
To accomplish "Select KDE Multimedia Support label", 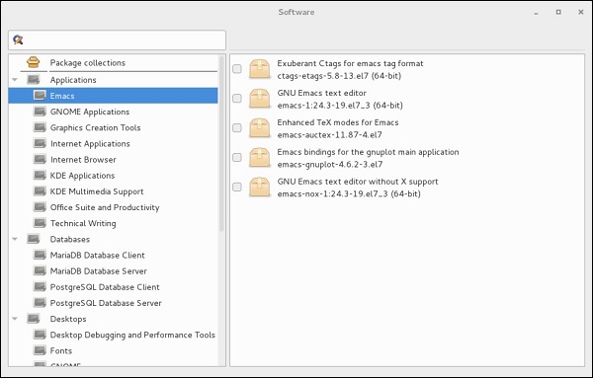I will (x=97, y=191).
